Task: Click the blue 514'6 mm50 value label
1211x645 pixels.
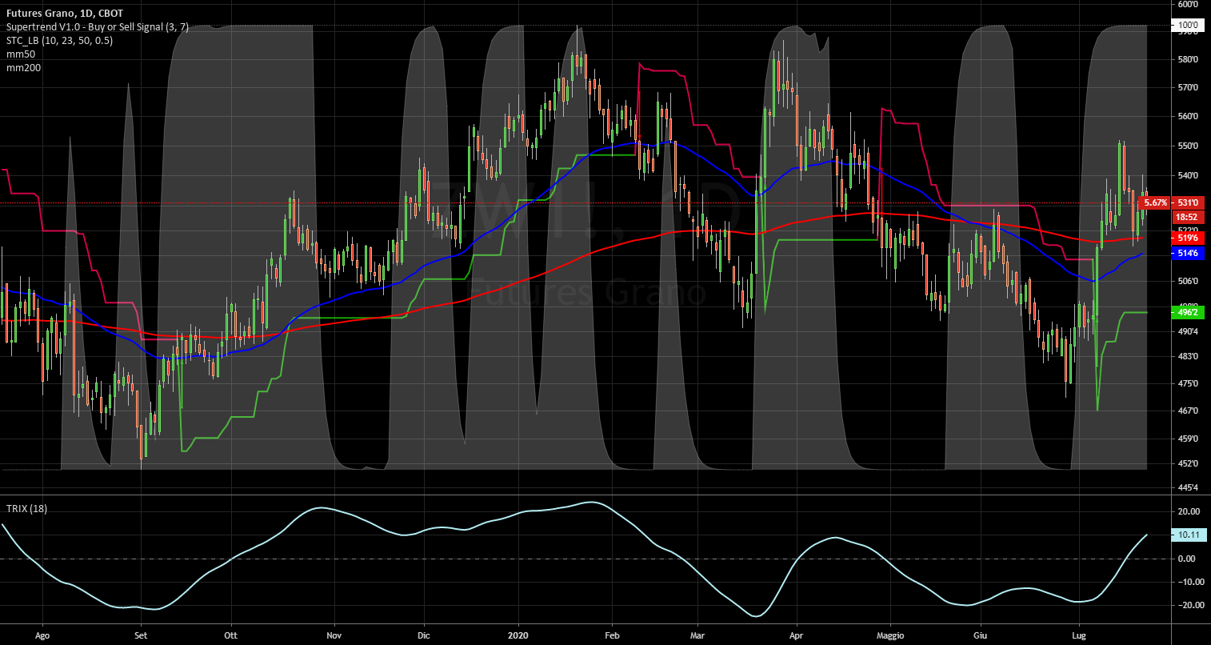Action: coord(1188,253)
